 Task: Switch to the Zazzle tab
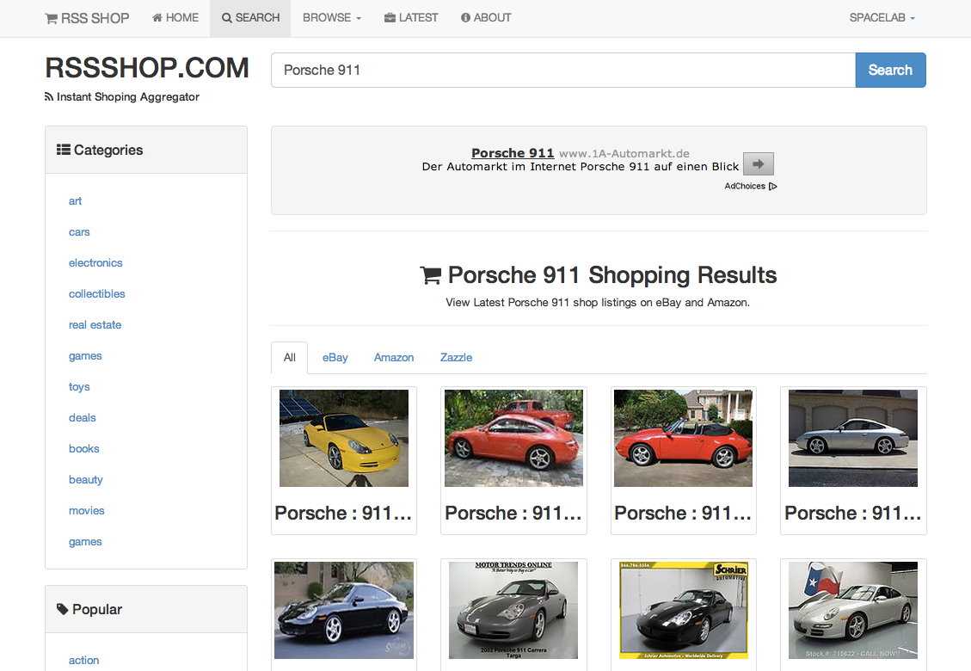(457, 358)
